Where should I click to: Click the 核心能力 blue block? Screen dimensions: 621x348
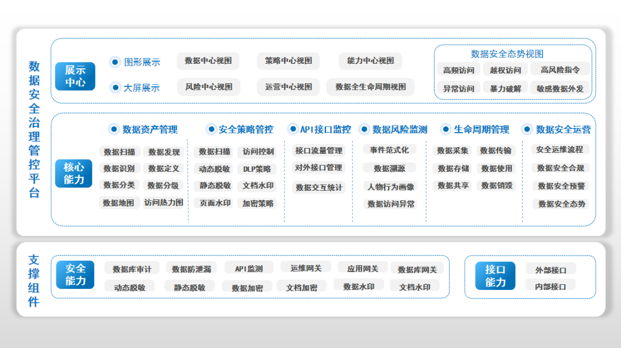[x=74, y=173]
